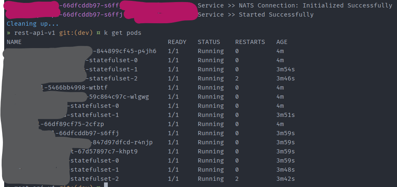
Task: Click 'Started Successfully' log message
Action: pyautogui.click(x=276, y=15)
